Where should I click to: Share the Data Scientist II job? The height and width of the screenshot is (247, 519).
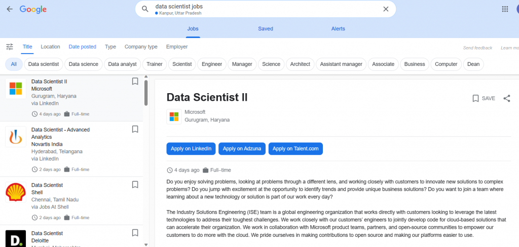pos(507,98)
